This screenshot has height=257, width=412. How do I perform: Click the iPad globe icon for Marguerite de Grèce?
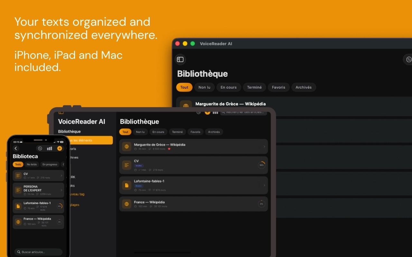pos(127,146)
